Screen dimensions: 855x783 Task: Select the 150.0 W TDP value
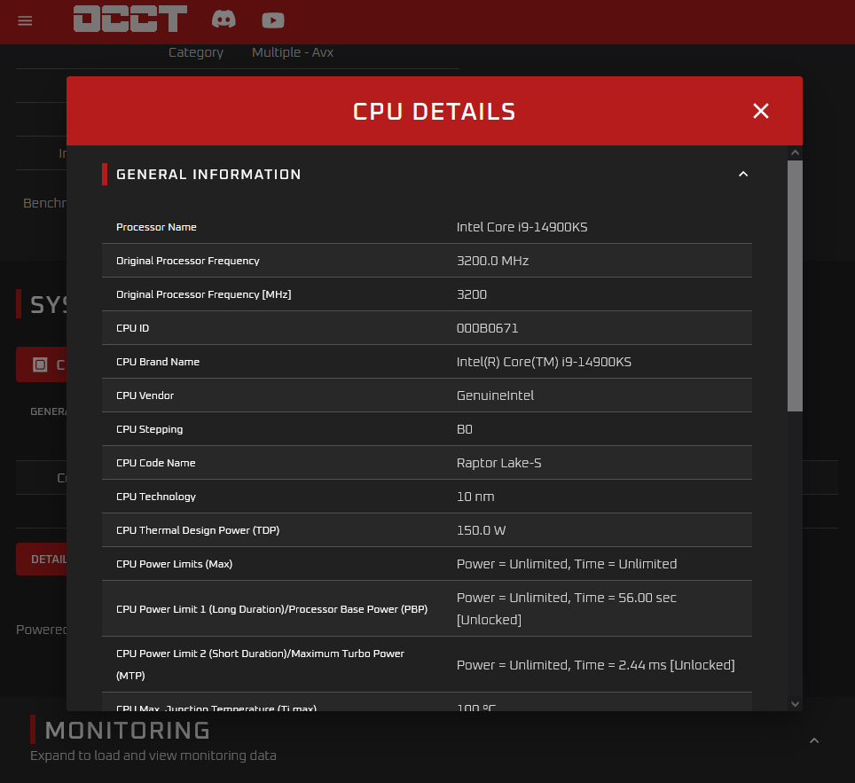click(x=481, y=530)
